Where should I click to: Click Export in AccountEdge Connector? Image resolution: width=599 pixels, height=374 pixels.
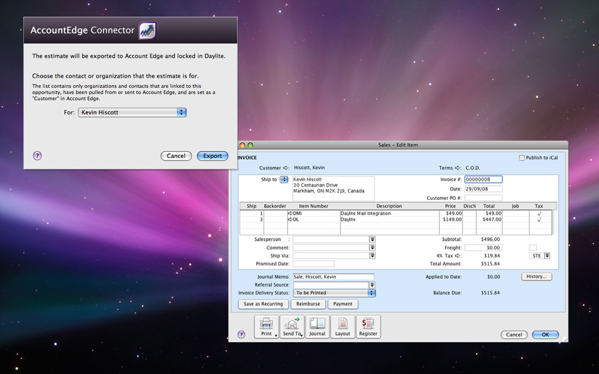[213, 156]
